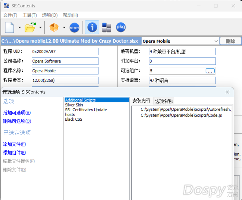Click the disabled 删除文件(D) link

tap(15, 170)
